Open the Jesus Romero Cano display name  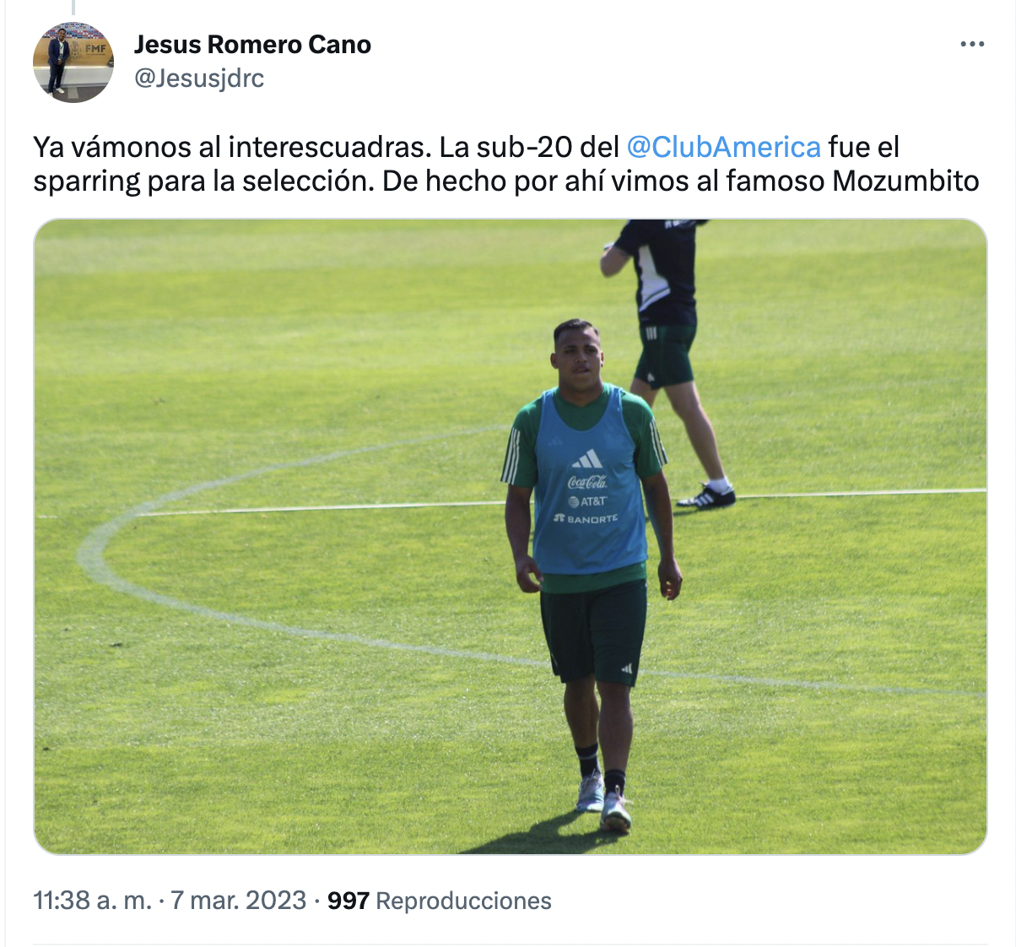coord(252,45)
